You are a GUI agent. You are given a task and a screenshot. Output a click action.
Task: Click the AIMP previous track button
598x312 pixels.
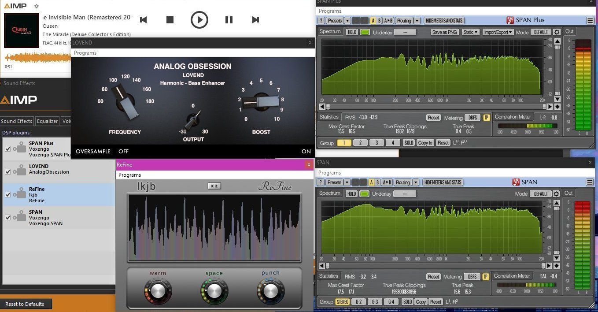tap(143, 20)
